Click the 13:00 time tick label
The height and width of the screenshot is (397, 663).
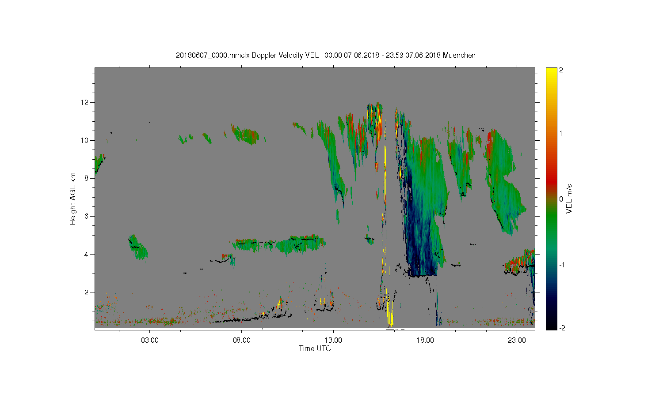click(333, 340)
